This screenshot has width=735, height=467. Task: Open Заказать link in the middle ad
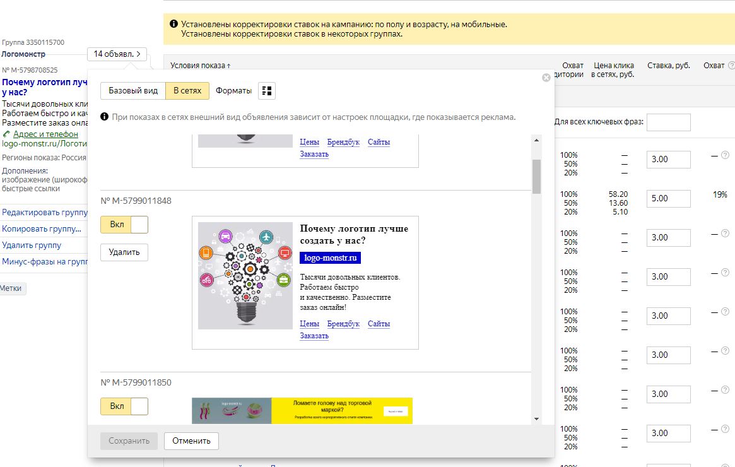click(x=314, y=336)
